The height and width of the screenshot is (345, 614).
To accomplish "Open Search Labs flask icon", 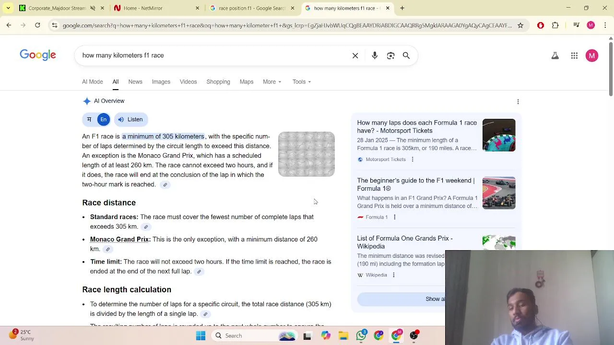I will pos(555,56).
